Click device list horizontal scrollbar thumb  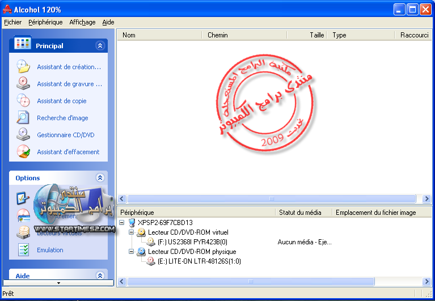(x=251, y=282)
